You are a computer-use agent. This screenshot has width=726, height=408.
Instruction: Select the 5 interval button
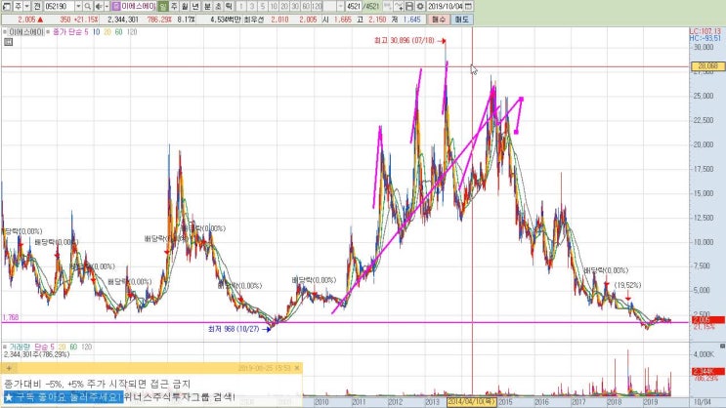pos(263,7)
